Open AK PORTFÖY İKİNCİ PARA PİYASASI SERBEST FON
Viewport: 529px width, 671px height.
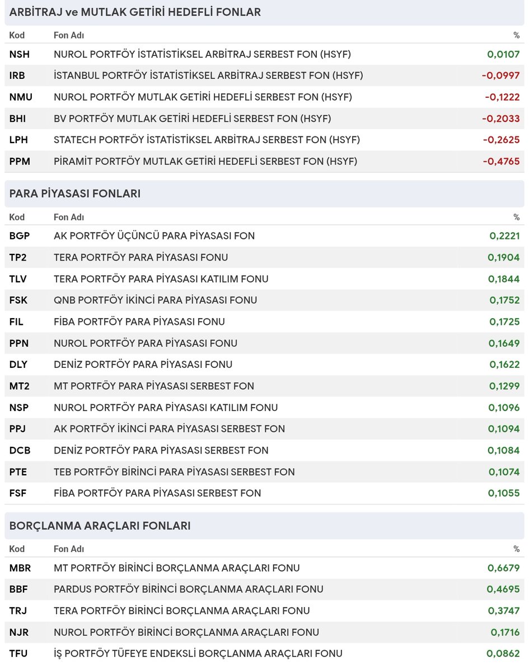click(x=169, y=429)
